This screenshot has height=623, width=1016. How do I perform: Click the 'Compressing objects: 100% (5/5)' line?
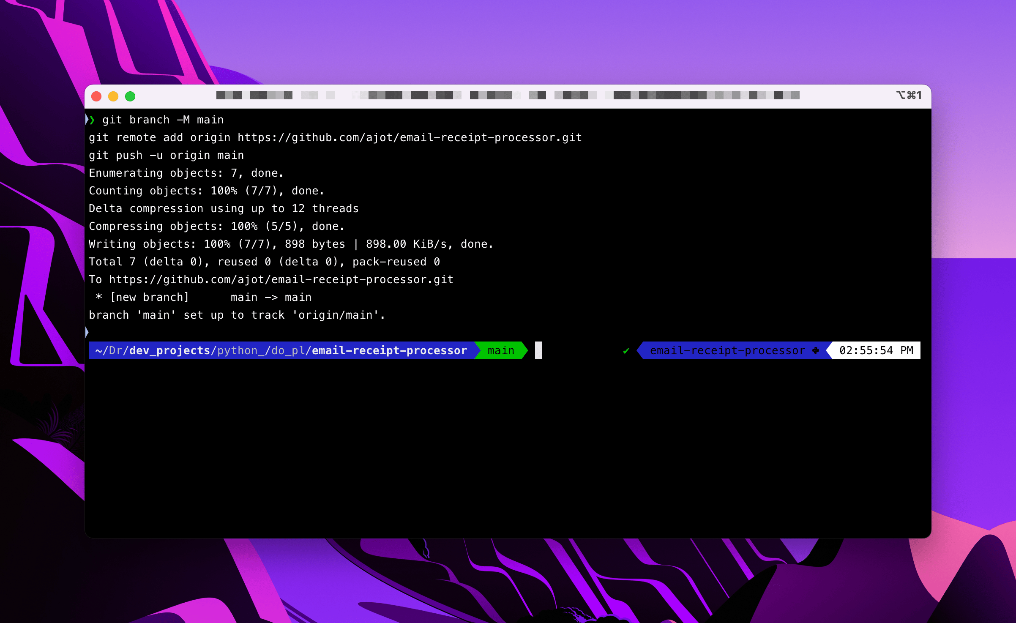click(x=217, y=227)
